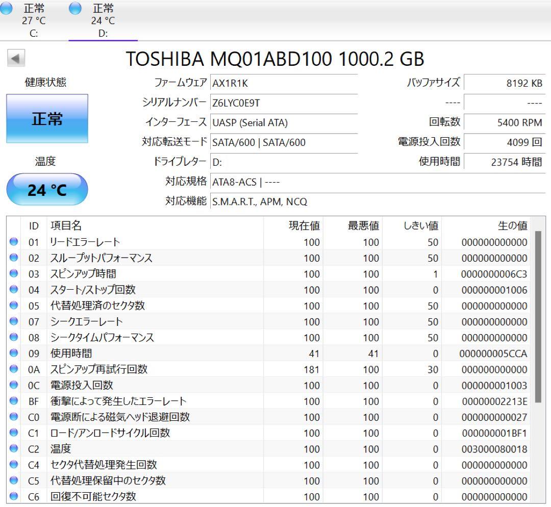Click the serial number field Z6LYC0E9T
The image size is (551, 507).
point(284,103)
